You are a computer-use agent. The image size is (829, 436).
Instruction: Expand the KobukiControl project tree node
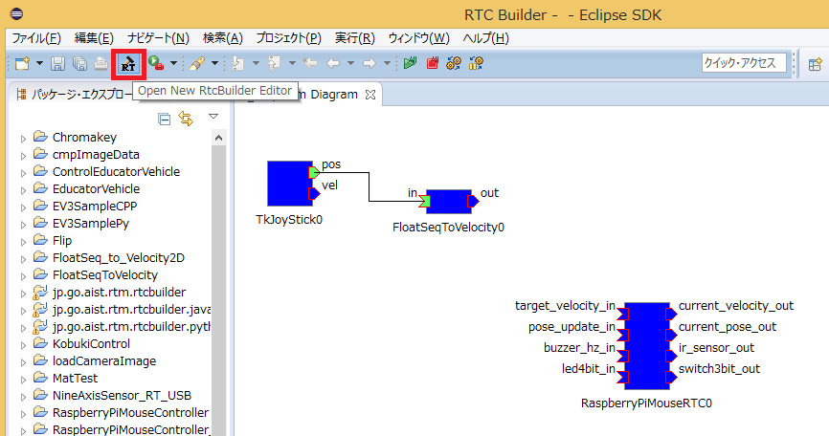(23, 344)
